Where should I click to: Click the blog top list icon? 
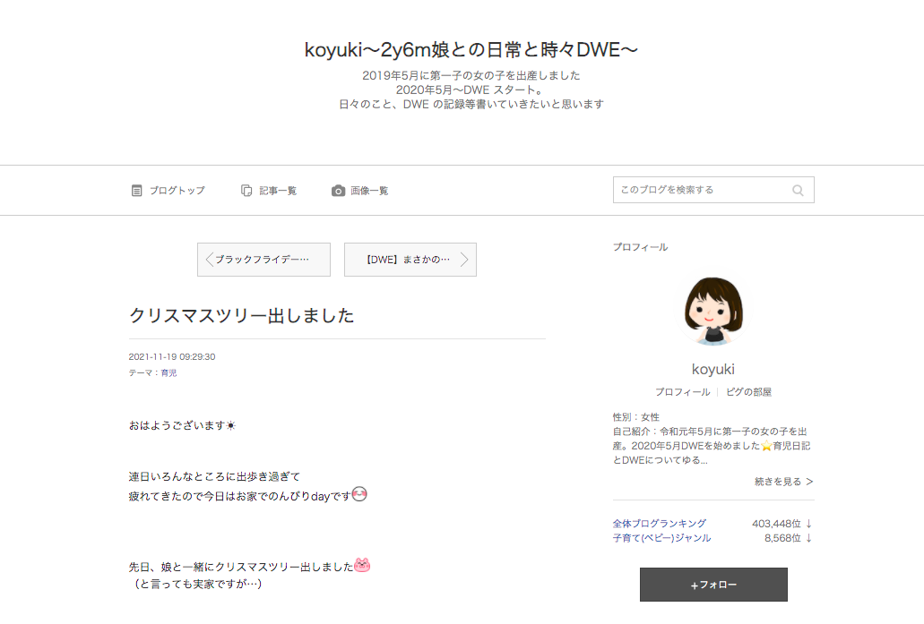[137, 191]
